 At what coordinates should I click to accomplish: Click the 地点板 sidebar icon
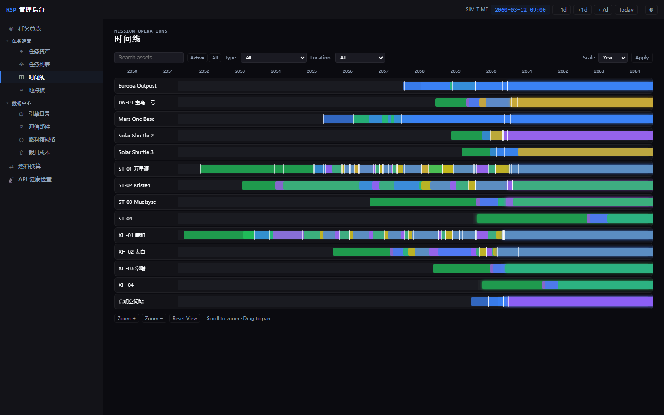pyautogui.click(x=21, y=90)
